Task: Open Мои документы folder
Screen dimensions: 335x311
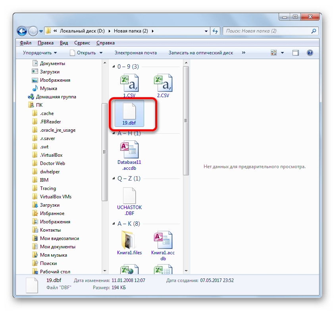Action: point(54,246)
